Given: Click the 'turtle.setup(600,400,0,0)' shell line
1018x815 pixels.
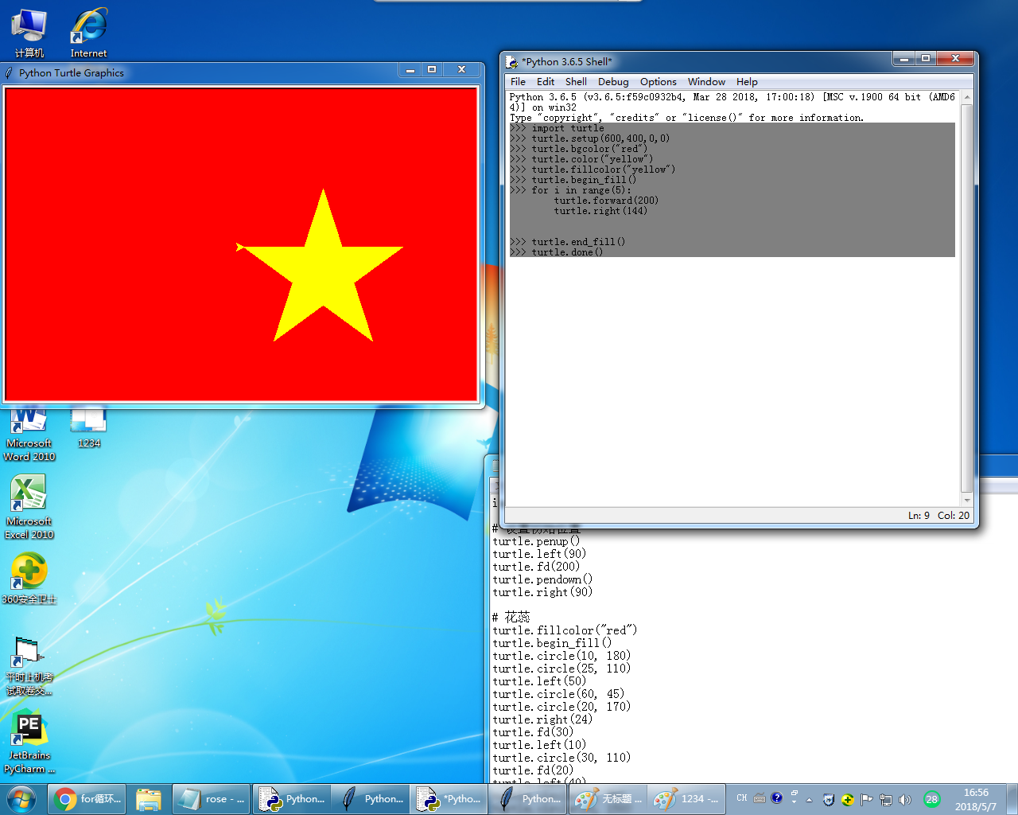Looking at the screenshot, I should click(600, 138).
